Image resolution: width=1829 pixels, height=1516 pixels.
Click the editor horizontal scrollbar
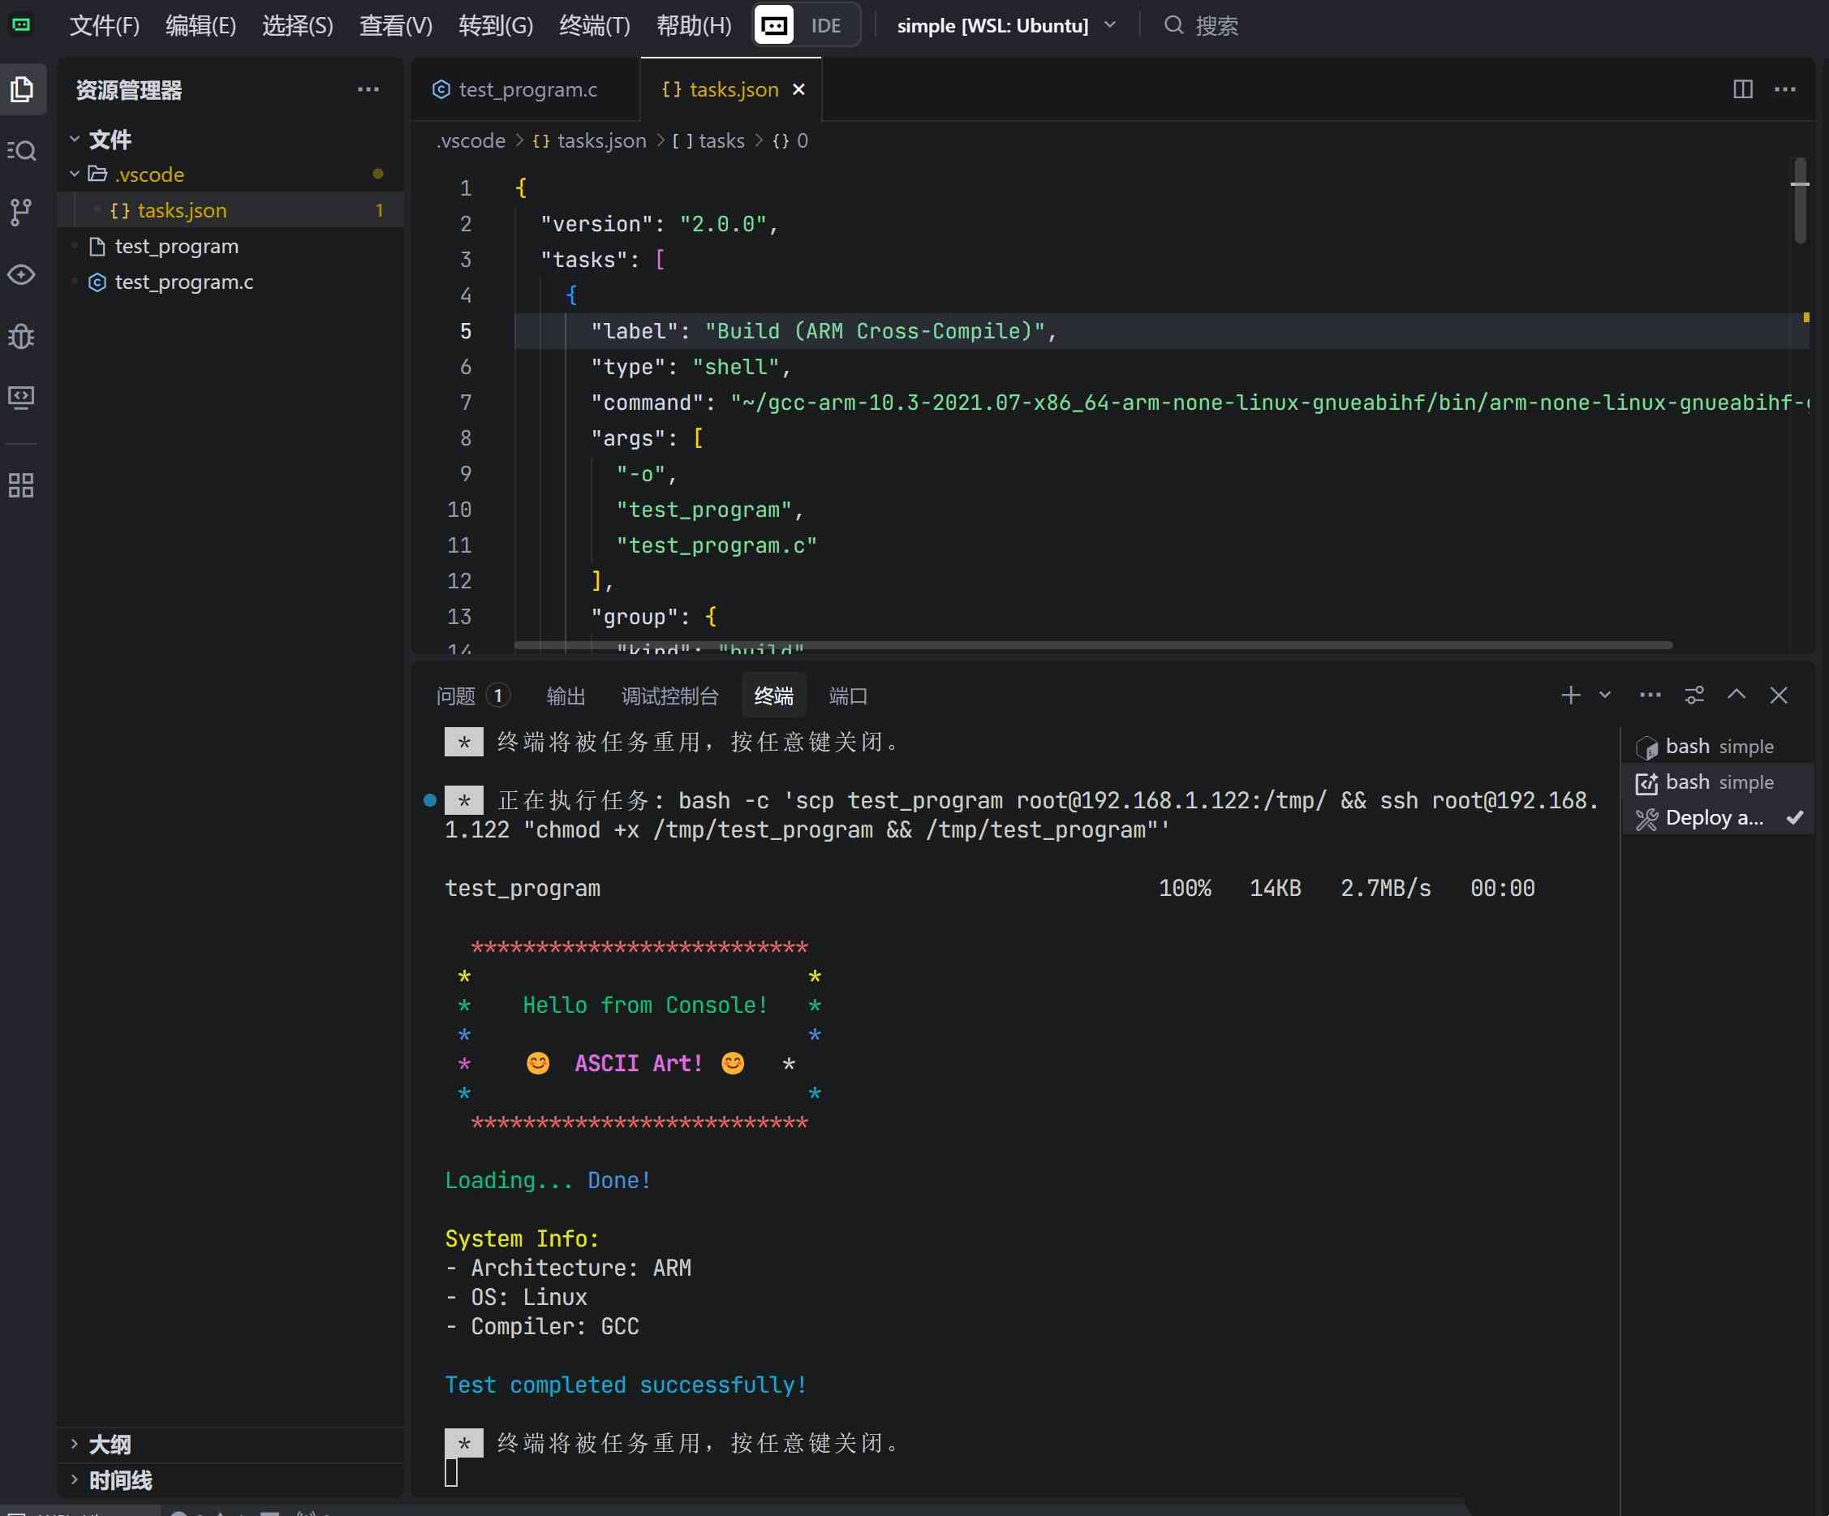[x=1092, y=646]
